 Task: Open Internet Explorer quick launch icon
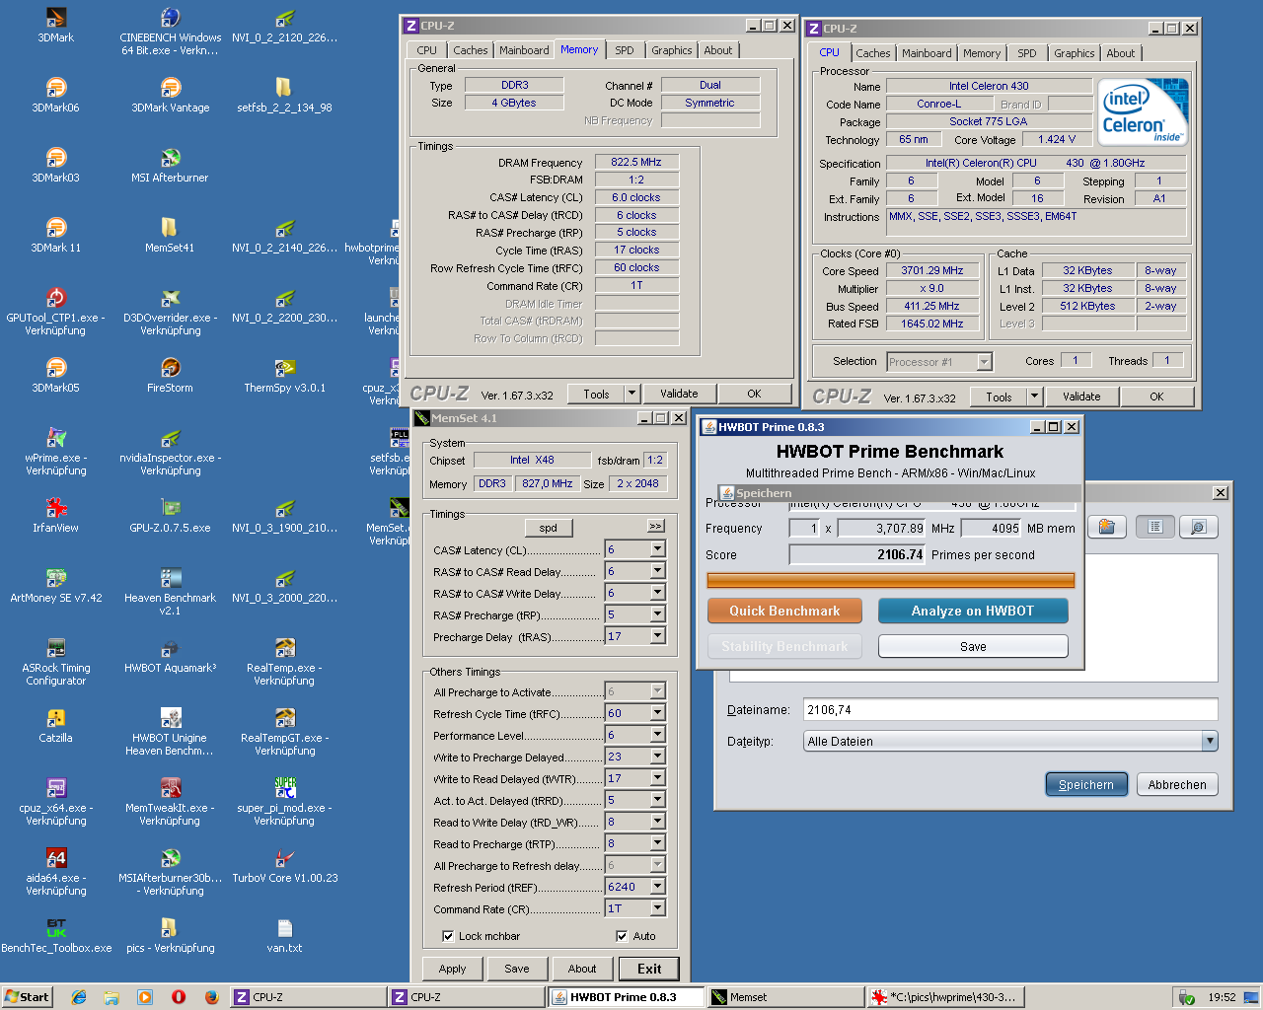[79, 997]
